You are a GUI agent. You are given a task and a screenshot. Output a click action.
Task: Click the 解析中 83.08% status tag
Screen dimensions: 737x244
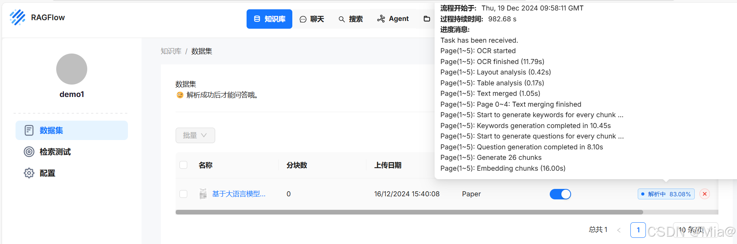(x=666, y=194)
